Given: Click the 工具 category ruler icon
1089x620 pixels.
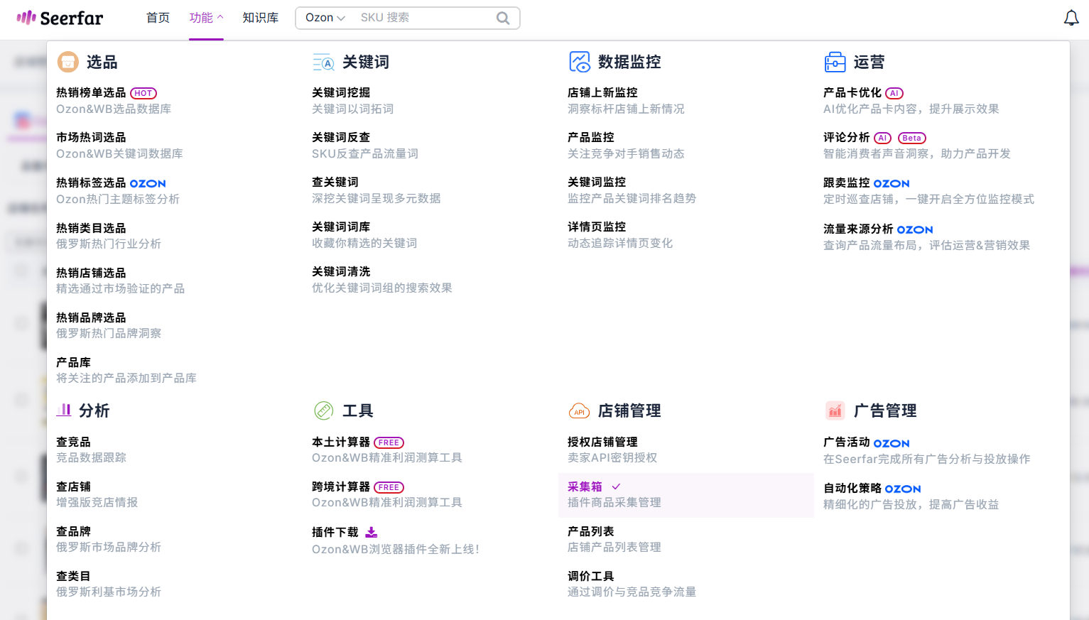Looking at the screenshot, I should (324, 410).
